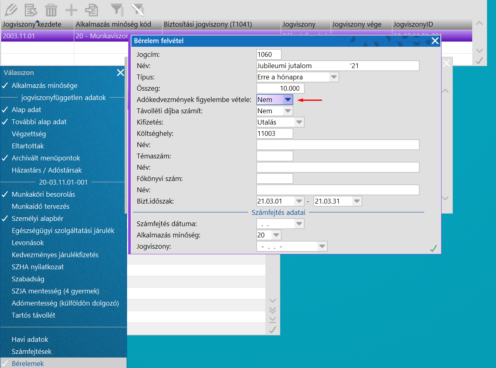Viewport: 496px width, 368px height.
Task: Click the funnel filter icon
Action: [117, 9]
